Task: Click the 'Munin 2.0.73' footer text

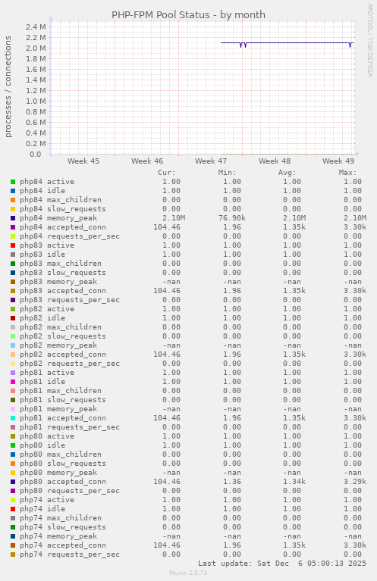Action: pos(188,573)
